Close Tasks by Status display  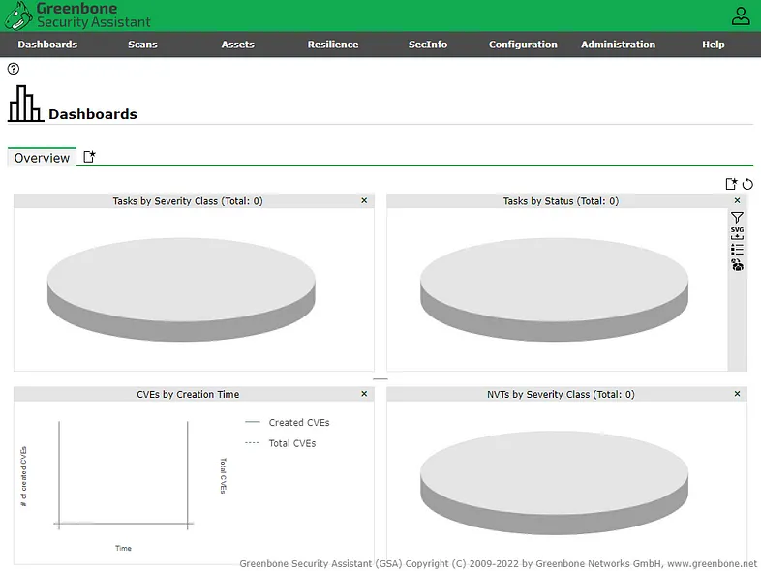click(x=737, y=201)
